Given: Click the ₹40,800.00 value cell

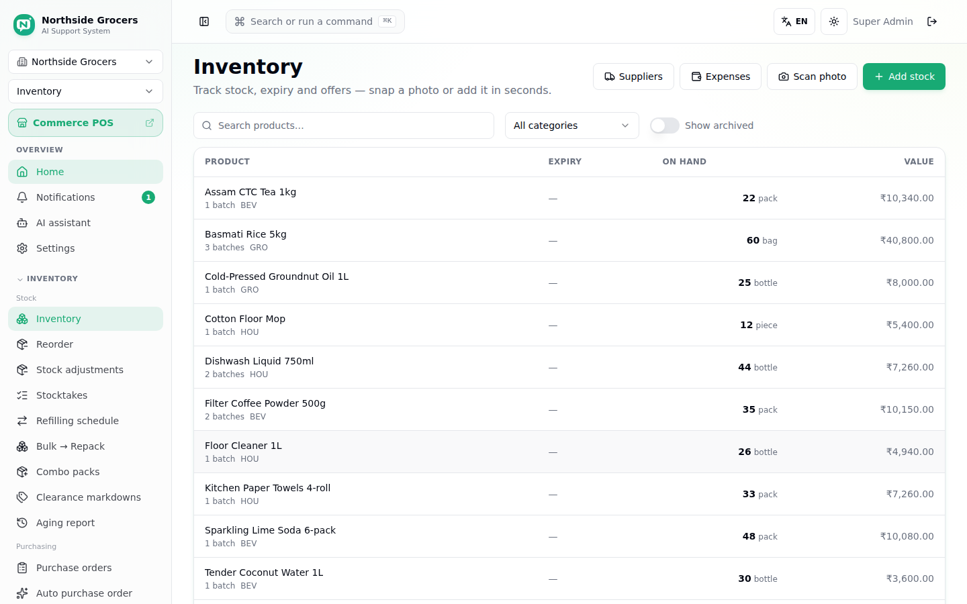Looking at the screenshot, I should click(x=907, y=240).
